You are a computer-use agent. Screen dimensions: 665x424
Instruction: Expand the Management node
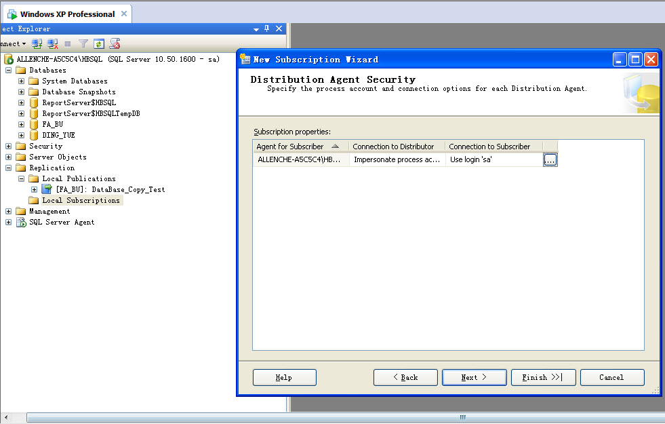9,211
